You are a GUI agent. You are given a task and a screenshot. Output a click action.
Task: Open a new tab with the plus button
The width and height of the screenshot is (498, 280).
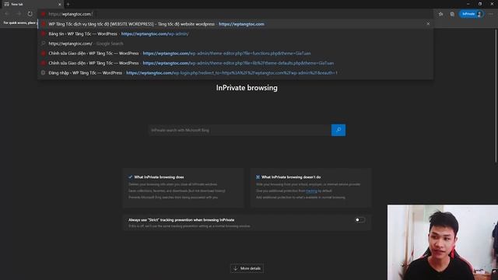click(68, 4)
